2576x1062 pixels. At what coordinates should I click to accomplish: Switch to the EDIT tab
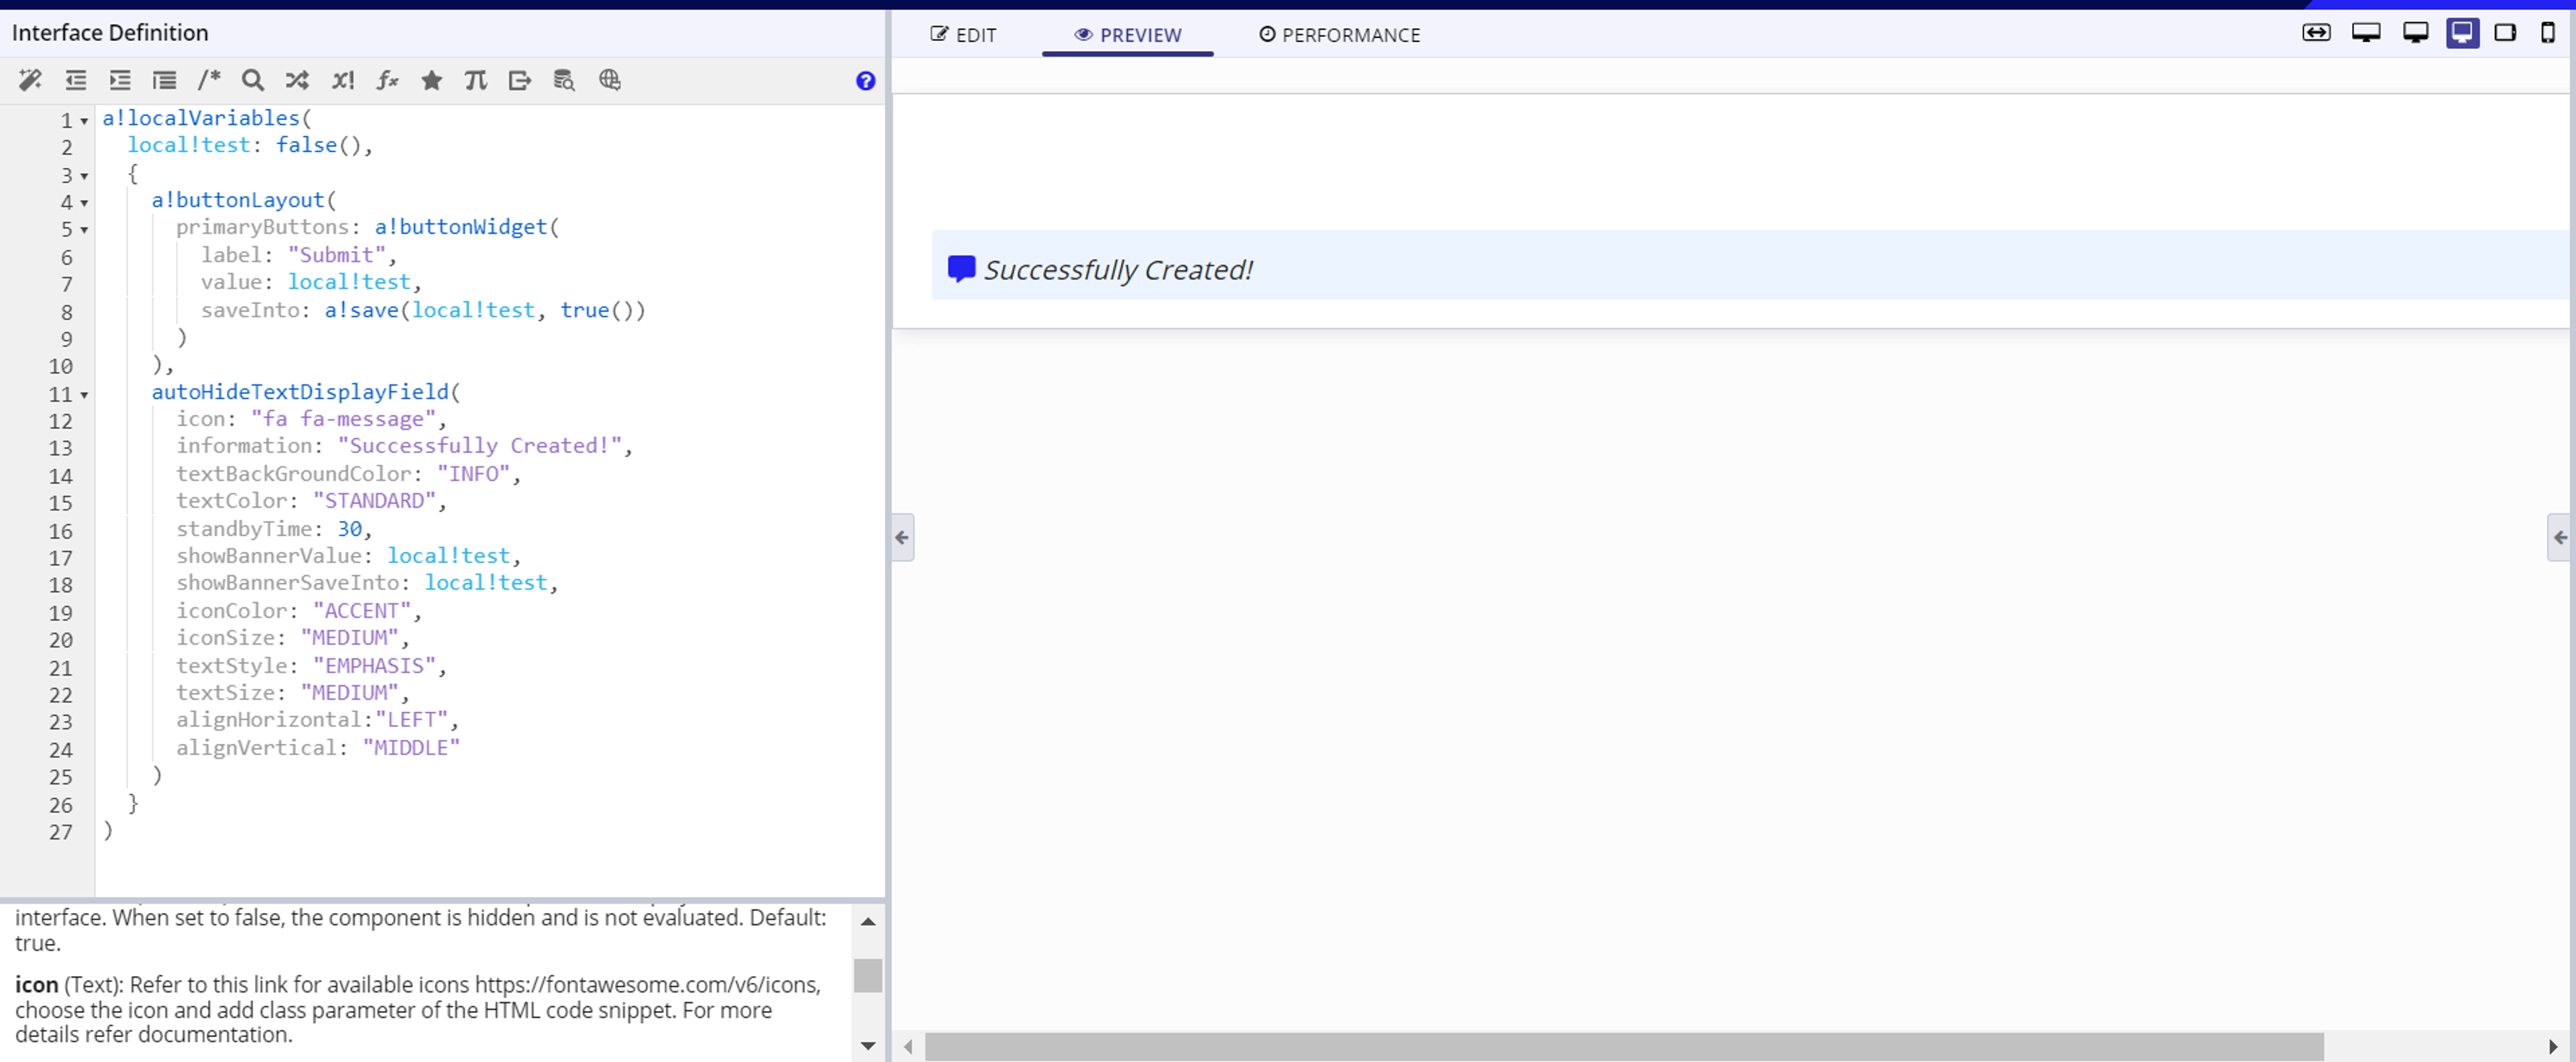[963, 35]
